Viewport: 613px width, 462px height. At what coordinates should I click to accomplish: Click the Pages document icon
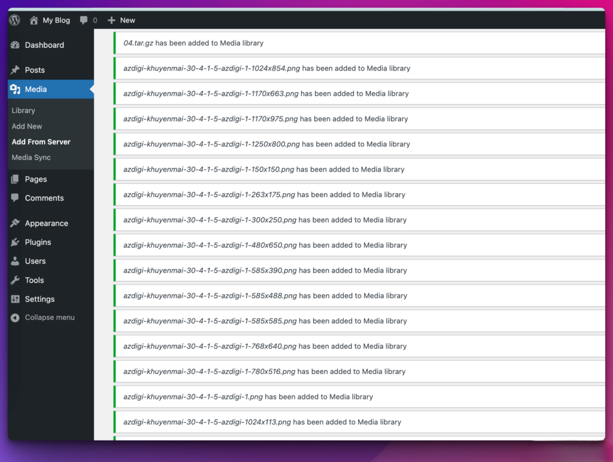pos(14,179)
